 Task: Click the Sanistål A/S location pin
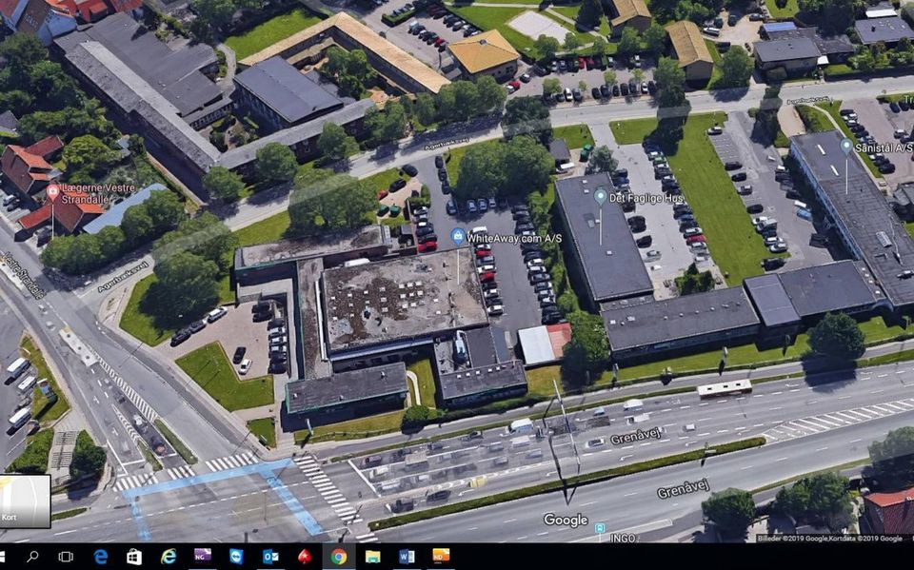click(x=846, y=146)
